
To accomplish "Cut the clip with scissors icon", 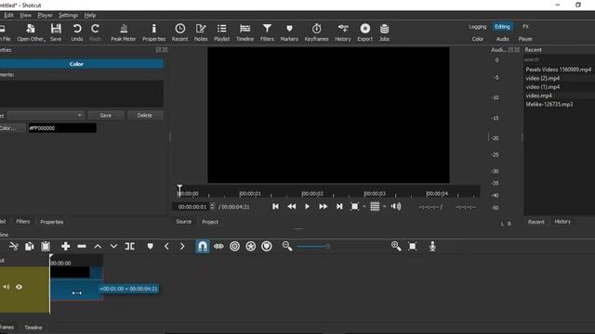I will (14, 247).
